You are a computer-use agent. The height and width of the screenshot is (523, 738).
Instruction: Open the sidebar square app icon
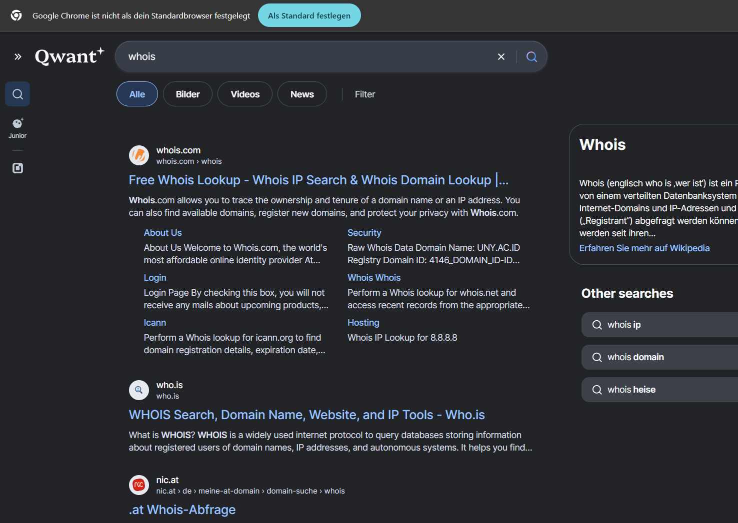[17, 168]
